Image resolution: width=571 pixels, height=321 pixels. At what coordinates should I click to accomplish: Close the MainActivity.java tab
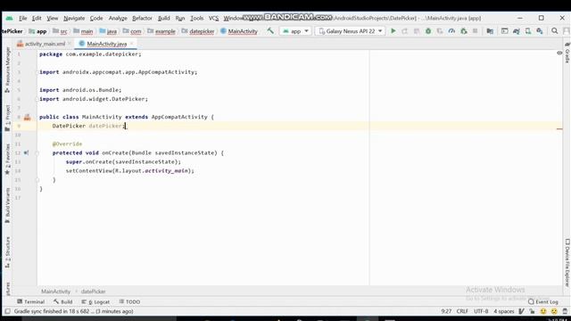132,44
